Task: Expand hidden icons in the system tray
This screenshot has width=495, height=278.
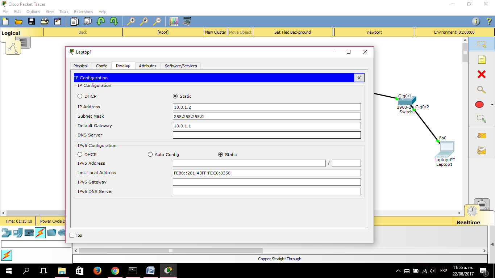Action: click(x=398, y=270)
